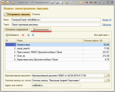Open the calendar icon
The width and height of the screenshot is (115, 92).
point(81,3)
